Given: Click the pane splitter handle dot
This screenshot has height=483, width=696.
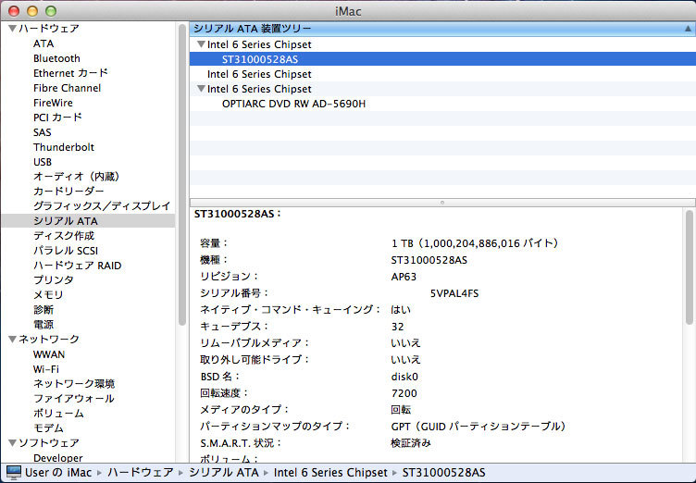Looking at the screenshot, I should (442, 203).
